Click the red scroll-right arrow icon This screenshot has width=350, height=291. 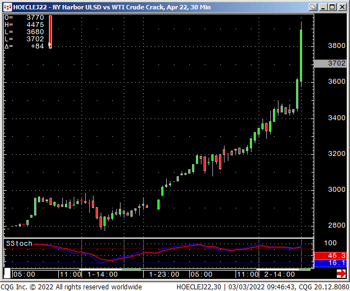[341, 273]
